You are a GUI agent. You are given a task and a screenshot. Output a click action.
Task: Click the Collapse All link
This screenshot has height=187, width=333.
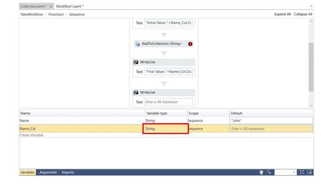pyautogui.click(x=303, y=14)
